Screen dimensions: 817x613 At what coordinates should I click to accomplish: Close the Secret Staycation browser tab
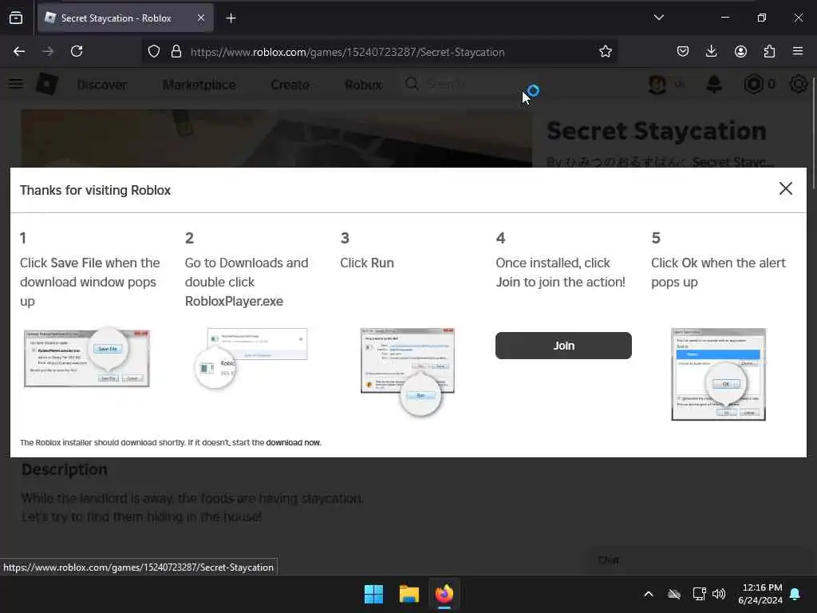(201, 18)
